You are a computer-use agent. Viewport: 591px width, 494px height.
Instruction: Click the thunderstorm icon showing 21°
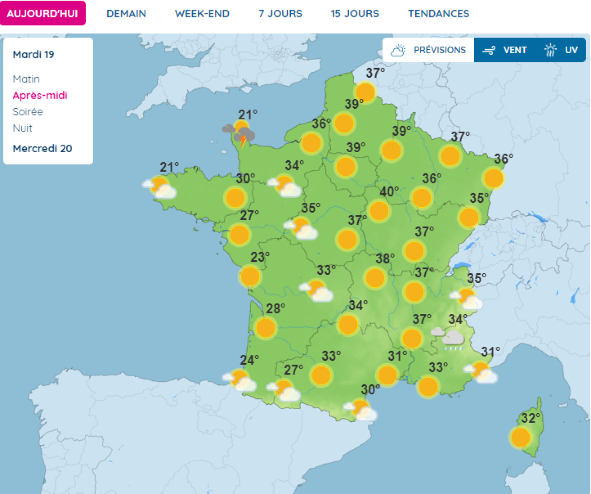point(240,135)
